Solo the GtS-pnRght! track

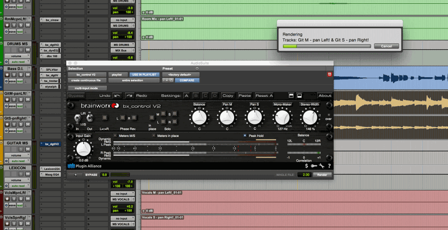click(x=21, y=124)
